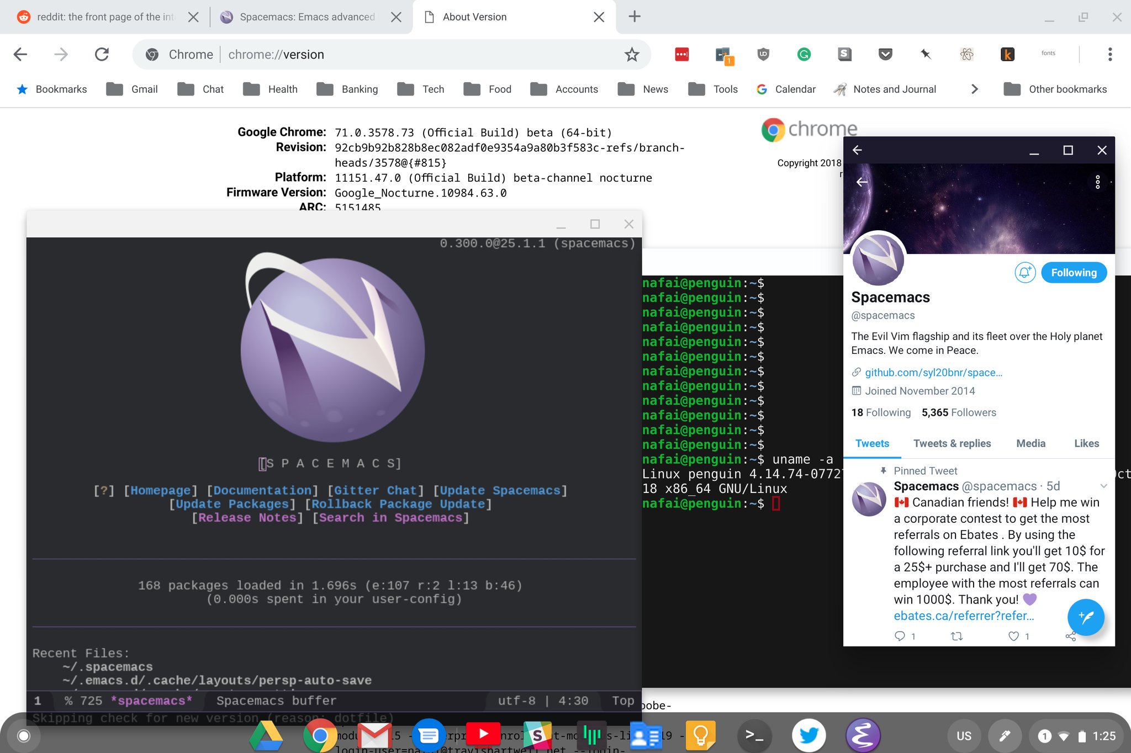Show more bookmarks with the chevron
Viewport: 1131px width, 753px height.
974,89
